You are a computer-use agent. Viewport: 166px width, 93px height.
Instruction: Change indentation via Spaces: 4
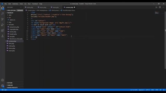(x=142, y=90)
